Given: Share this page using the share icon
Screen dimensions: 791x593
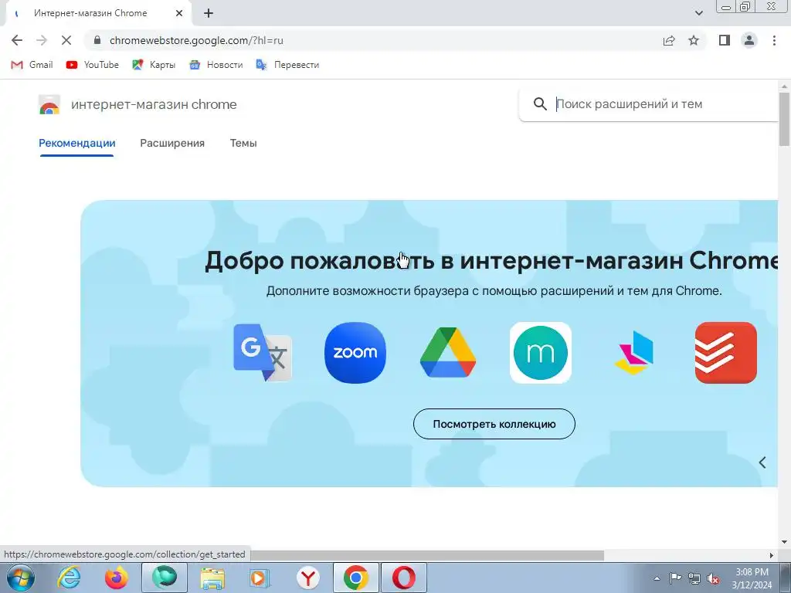Looking at the screenshot, I should [x=669, y=40].
